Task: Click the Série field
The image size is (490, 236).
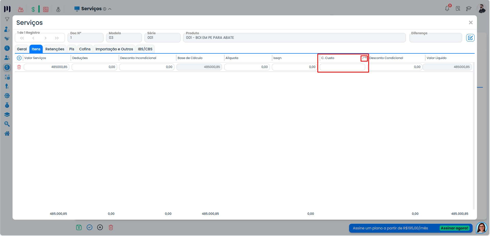Action: pyautogui.click(x=162, y=38)
